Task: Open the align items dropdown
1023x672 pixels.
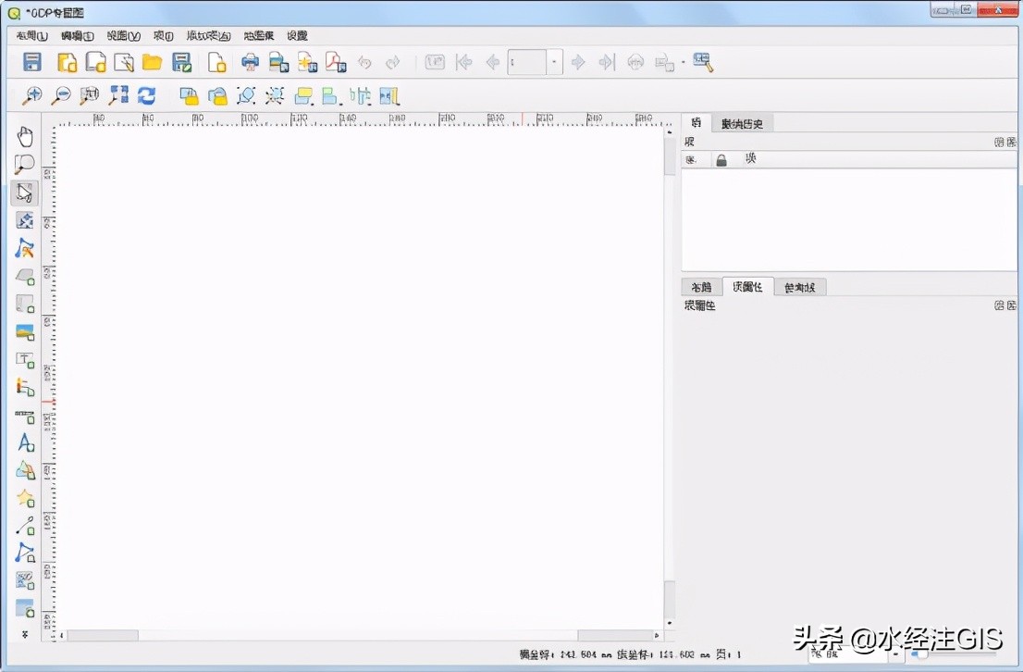Action: coord(331,96)
